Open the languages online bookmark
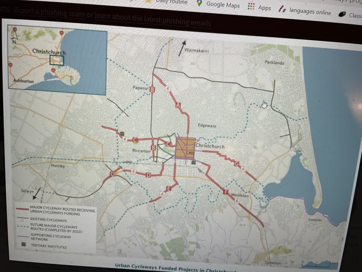This screenshot has width=362, height=272. pyautogui.click(x=305, y=11)
